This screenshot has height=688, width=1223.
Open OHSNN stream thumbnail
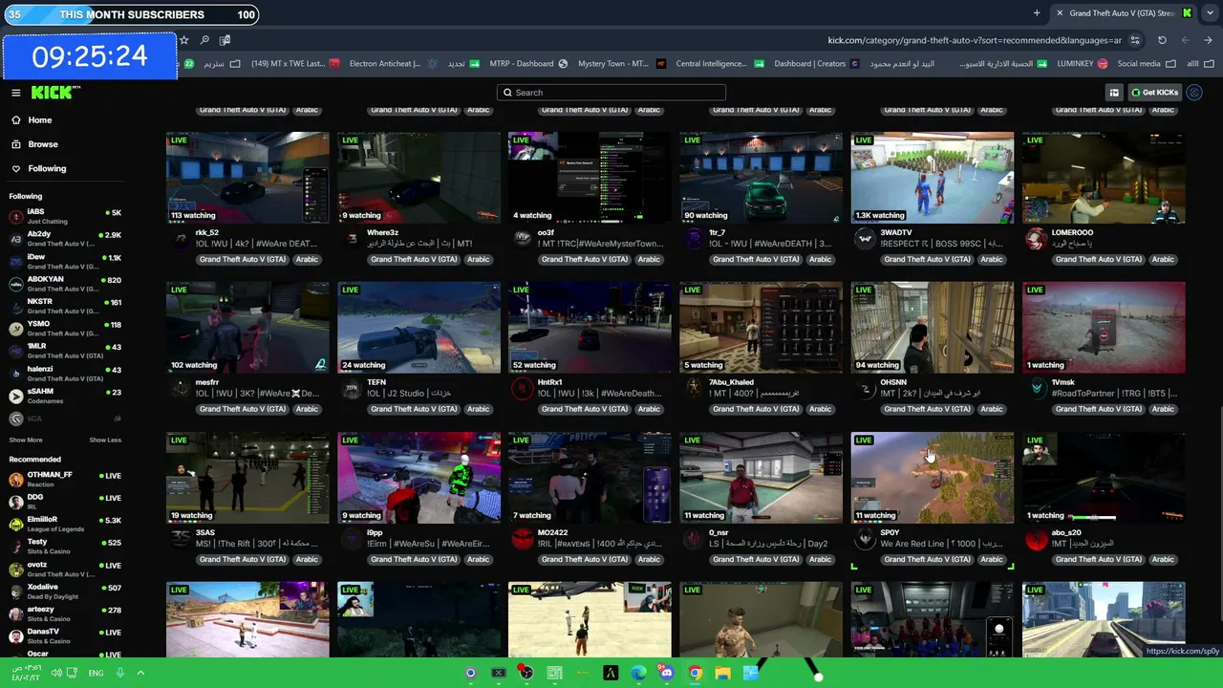pos(933,328)
